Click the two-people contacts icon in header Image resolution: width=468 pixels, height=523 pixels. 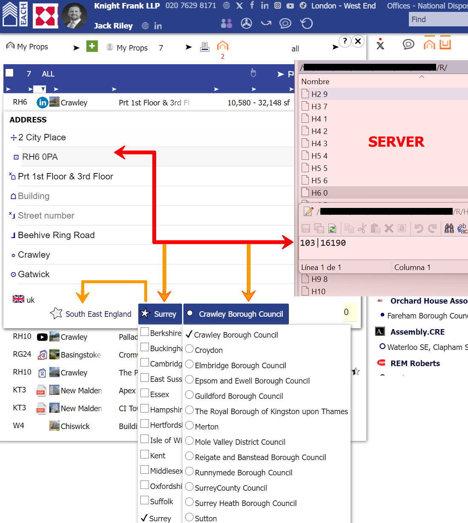tap(226, 23)
